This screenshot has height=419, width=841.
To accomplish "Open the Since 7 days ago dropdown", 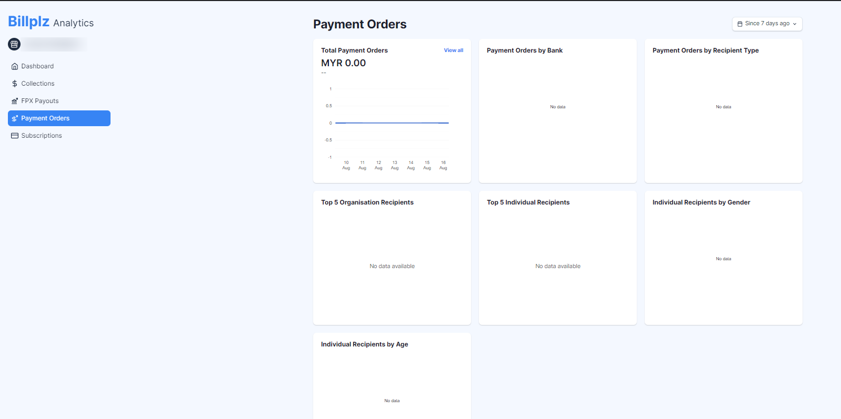I will [767, 24].
